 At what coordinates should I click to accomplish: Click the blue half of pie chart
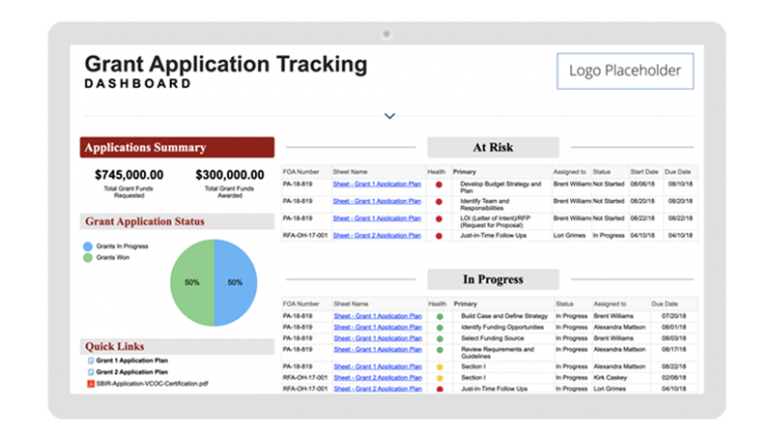[x=237, y=282]
